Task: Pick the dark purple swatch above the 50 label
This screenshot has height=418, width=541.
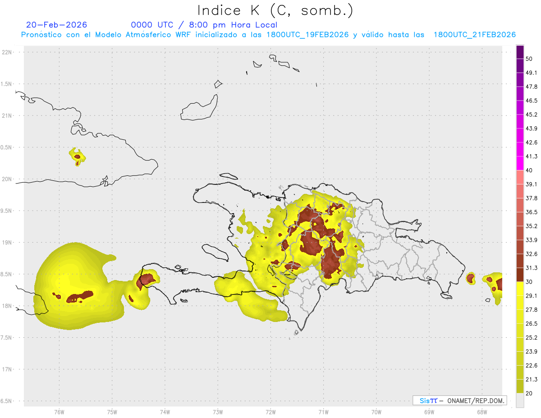Action: tap(520, 52)
